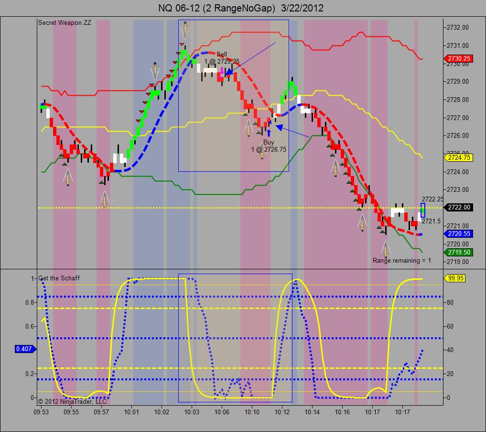Screen dimensions: 486x432
Task: Click the 10:06 time axis label
Action: tap(222, 412)
